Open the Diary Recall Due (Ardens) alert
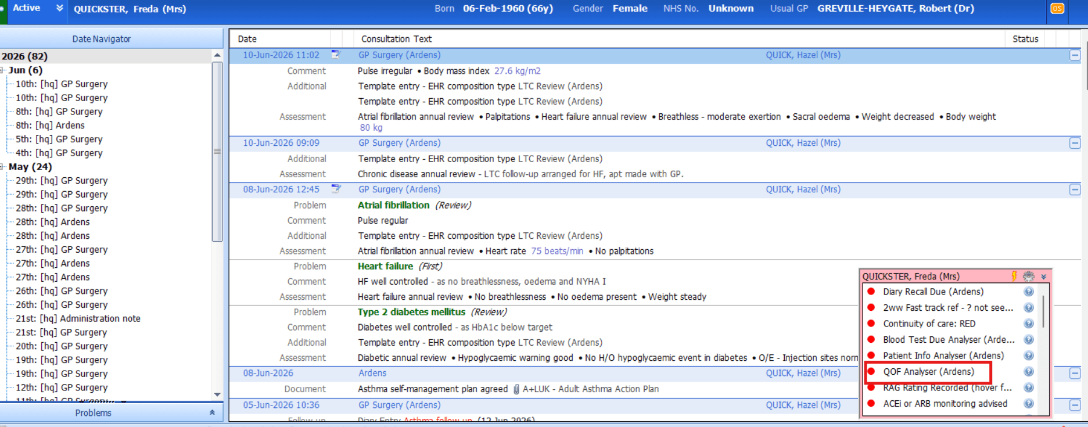Viewport: 1088px width, 427px height. coord(933,292)
